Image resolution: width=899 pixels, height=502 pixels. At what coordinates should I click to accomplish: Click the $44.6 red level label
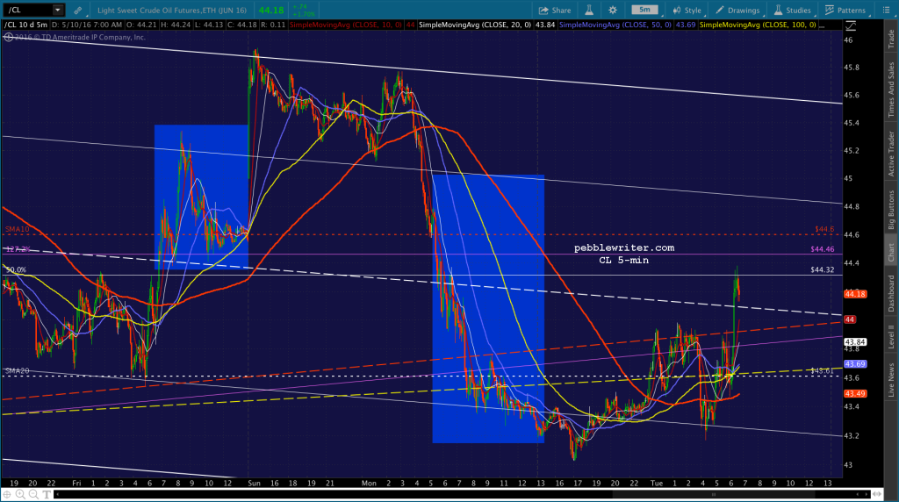coord(824,229)
